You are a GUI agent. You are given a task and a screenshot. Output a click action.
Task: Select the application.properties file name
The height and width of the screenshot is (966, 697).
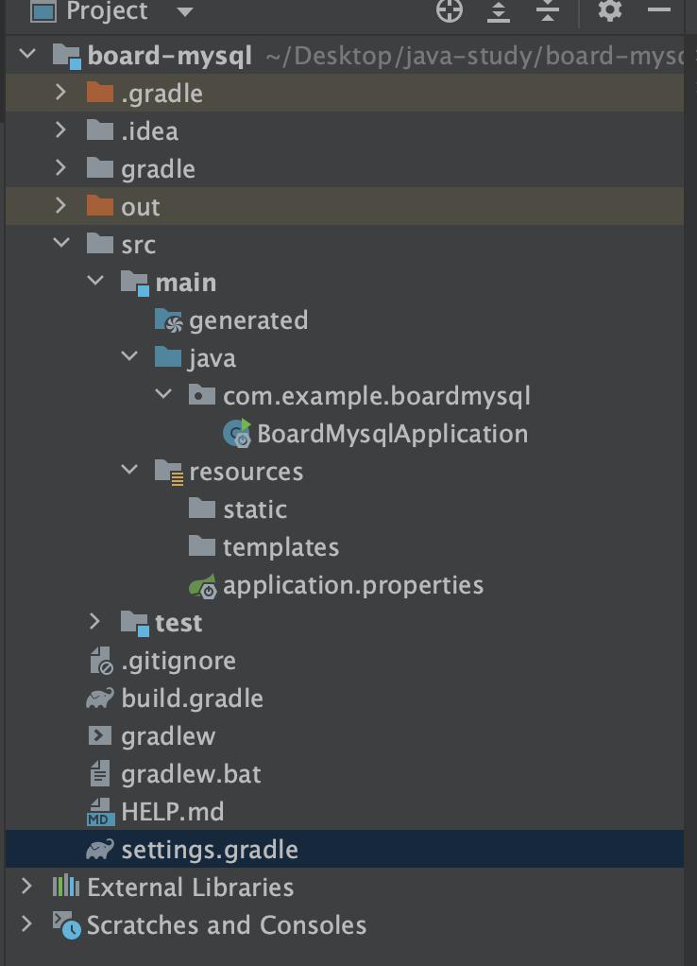(353, 586)
